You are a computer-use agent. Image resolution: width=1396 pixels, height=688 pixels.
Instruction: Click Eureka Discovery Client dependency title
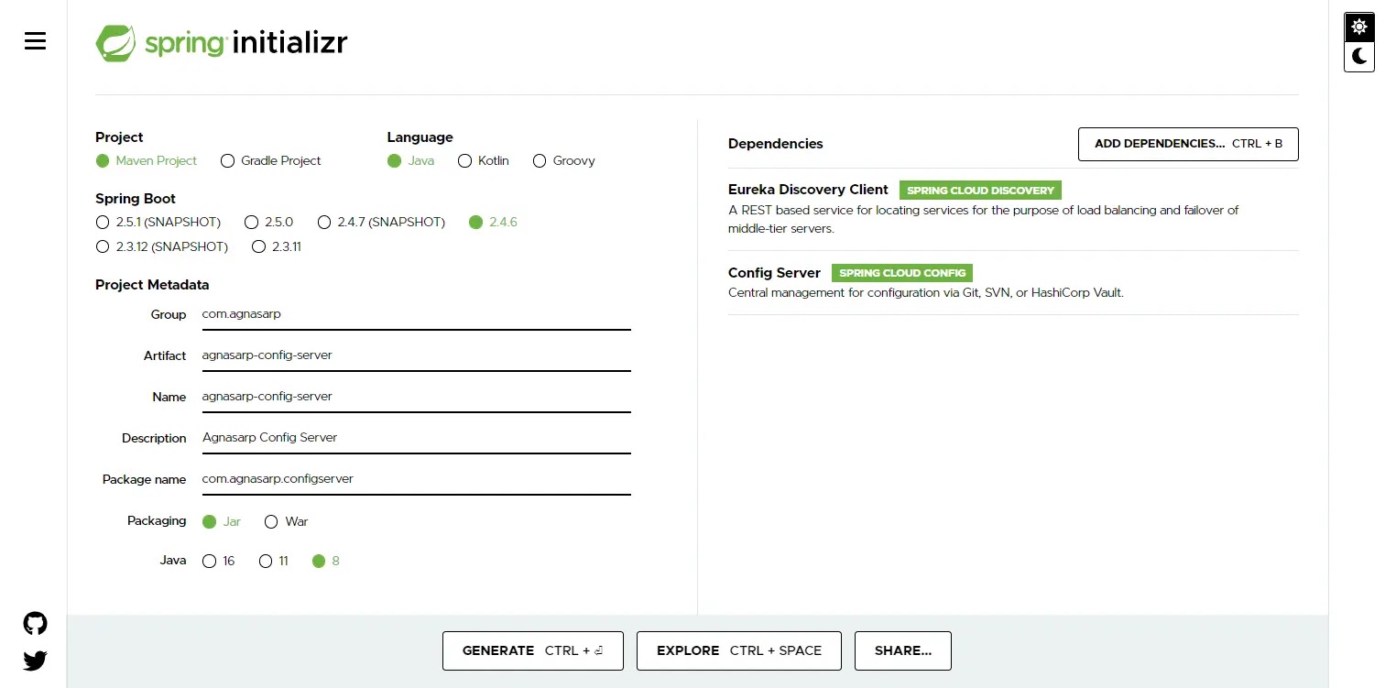click(808, 190)
